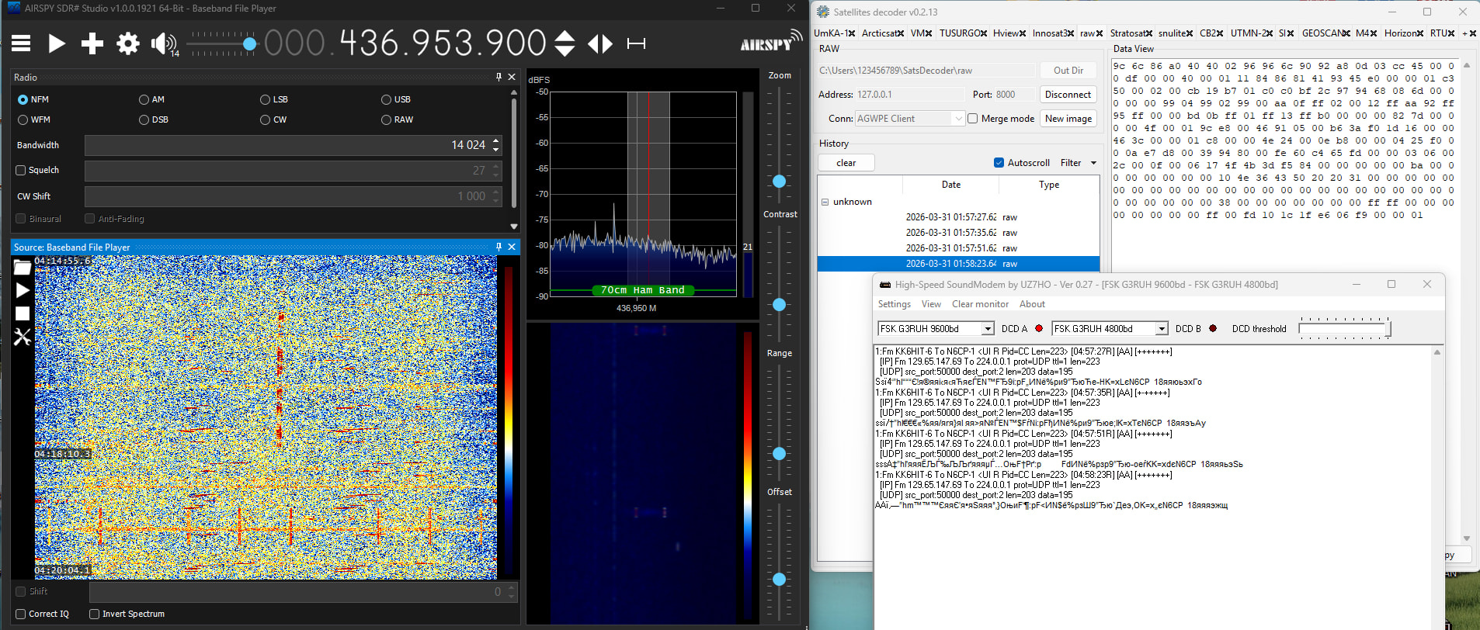Click the plus icon to add a plugin
The image size is (1480, 630).
[92, 43]
